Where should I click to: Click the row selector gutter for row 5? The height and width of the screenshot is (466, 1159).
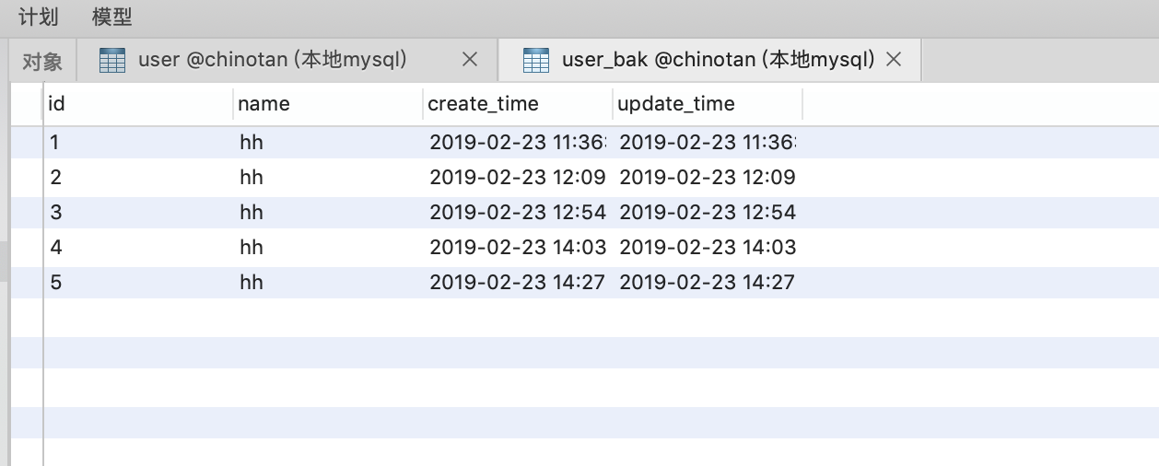(27, 283)
